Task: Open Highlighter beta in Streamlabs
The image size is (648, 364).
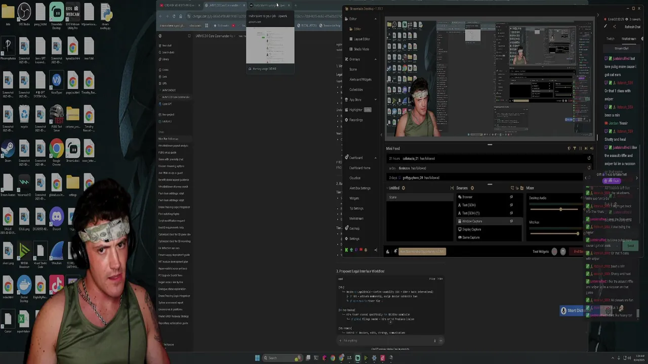Action: [x=358, y=110]
